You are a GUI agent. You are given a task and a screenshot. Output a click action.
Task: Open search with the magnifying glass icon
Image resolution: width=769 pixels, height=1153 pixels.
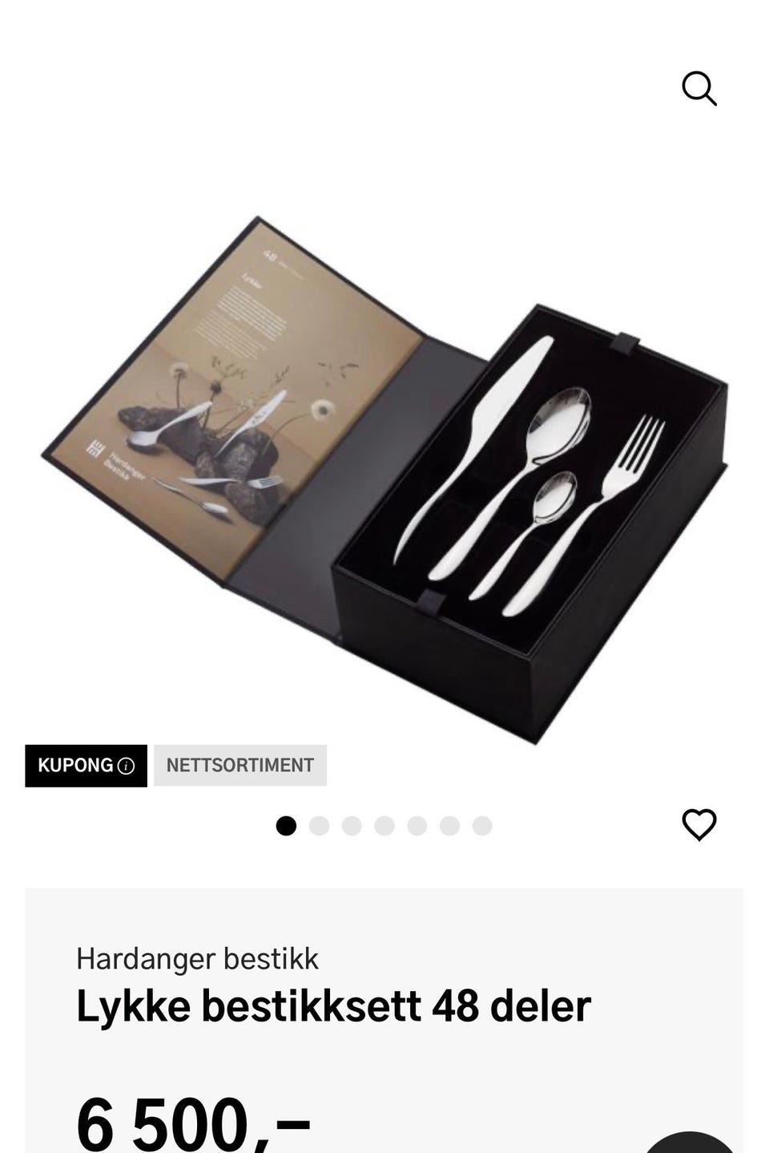pyautogui.click(x=699, y=88)
